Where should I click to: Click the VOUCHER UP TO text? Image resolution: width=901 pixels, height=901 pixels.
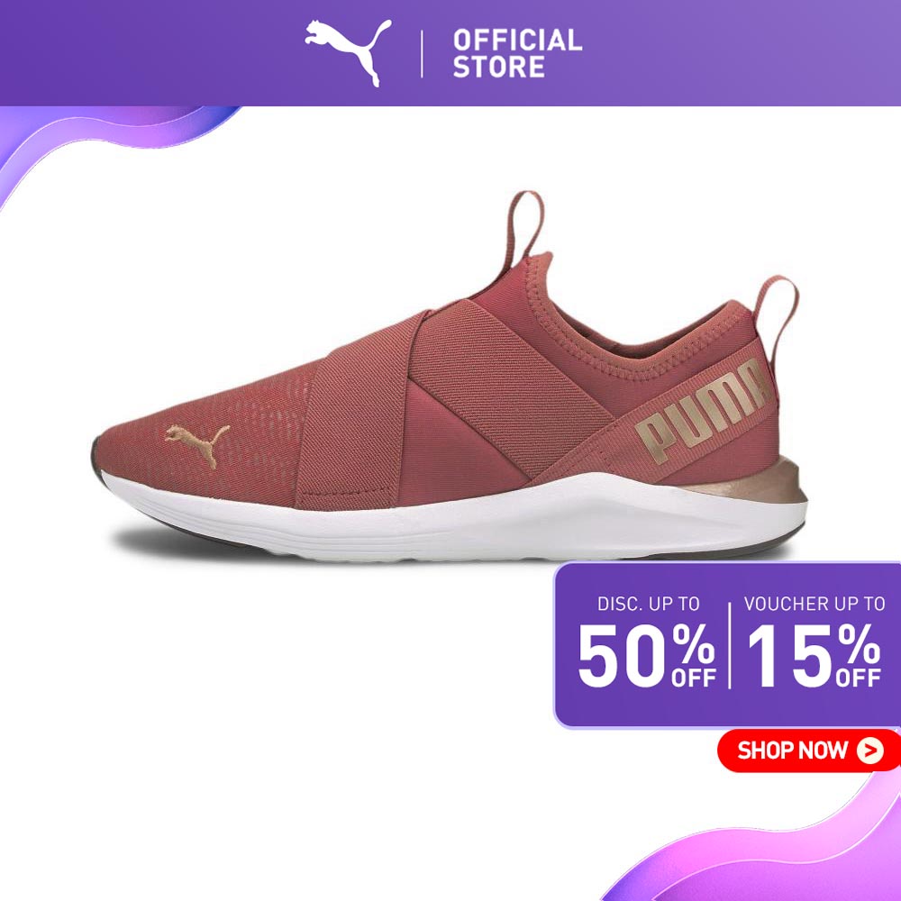coord(815,604)
